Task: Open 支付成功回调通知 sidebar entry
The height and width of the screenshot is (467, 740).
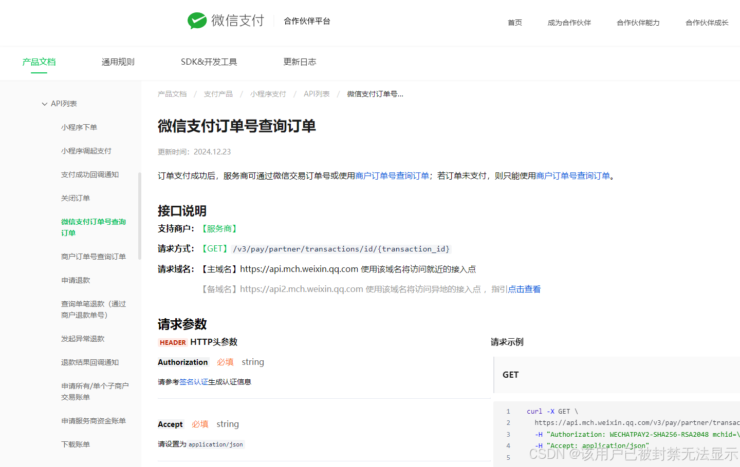Action: point(90,174)
